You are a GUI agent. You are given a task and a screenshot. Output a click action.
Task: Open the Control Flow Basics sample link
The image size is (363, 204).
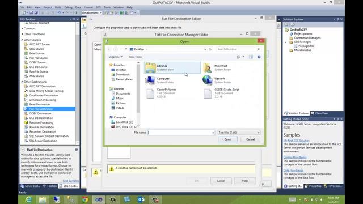click(x=295, y=158)
